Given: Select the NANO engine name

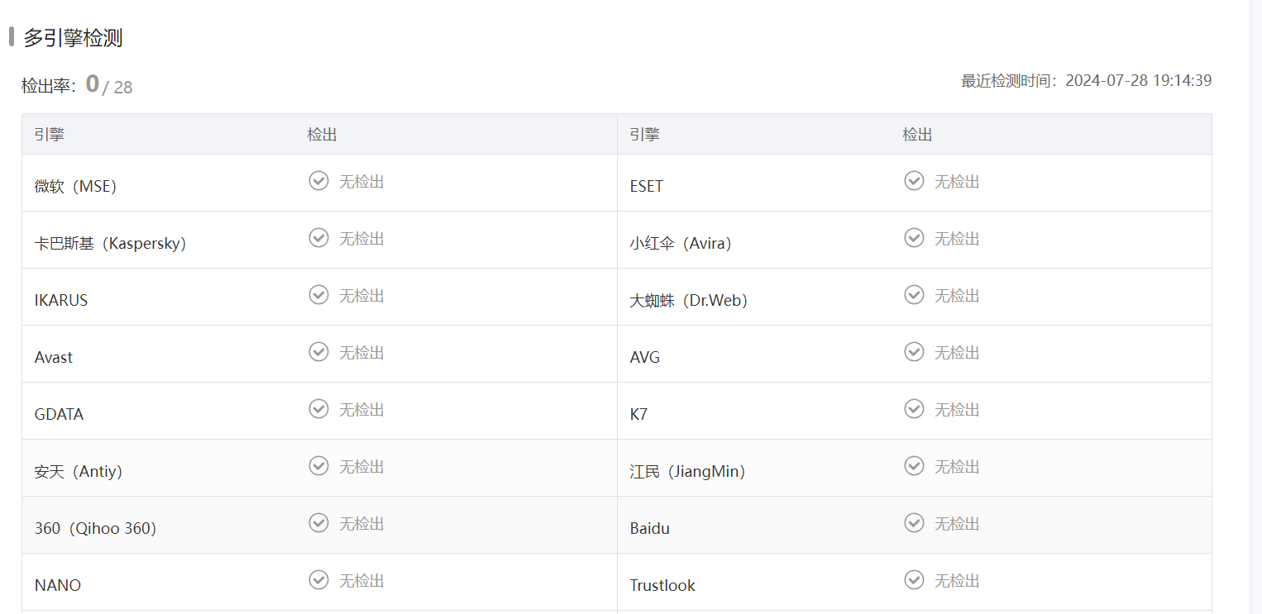Looking at the screenshot, I should pyautogui.click(x=58, y=585).
